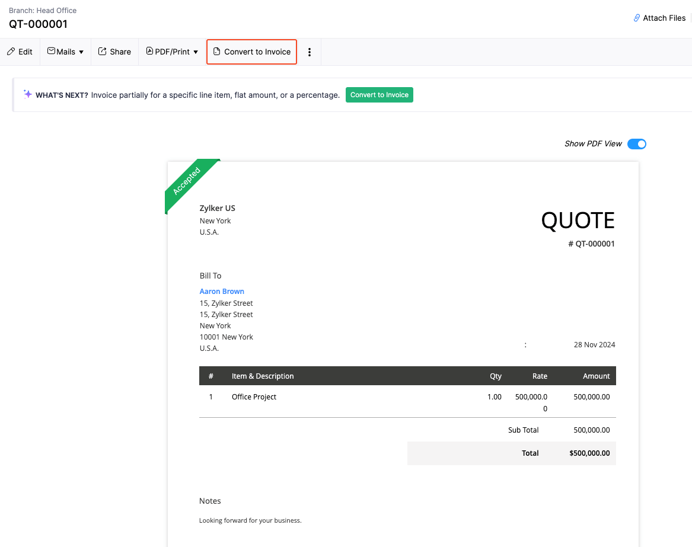
Task: Open Aaron Brown's contact details
Action: click(x=222, y=291)
